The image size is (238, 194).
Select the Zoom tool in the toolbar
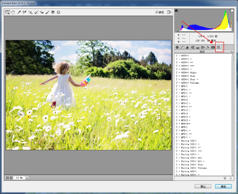point(7,12)
